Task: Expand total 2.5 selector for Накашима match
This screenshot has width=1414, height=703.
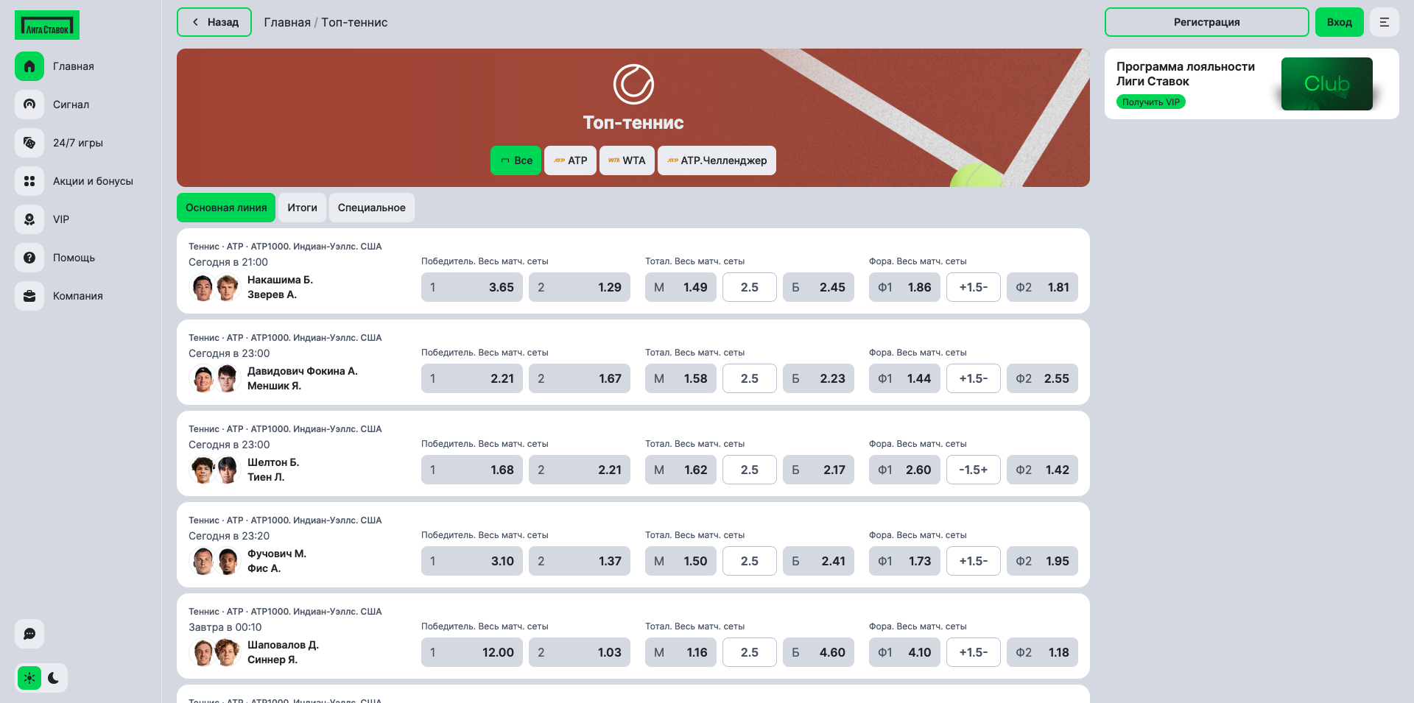Action: coord(749,287)
